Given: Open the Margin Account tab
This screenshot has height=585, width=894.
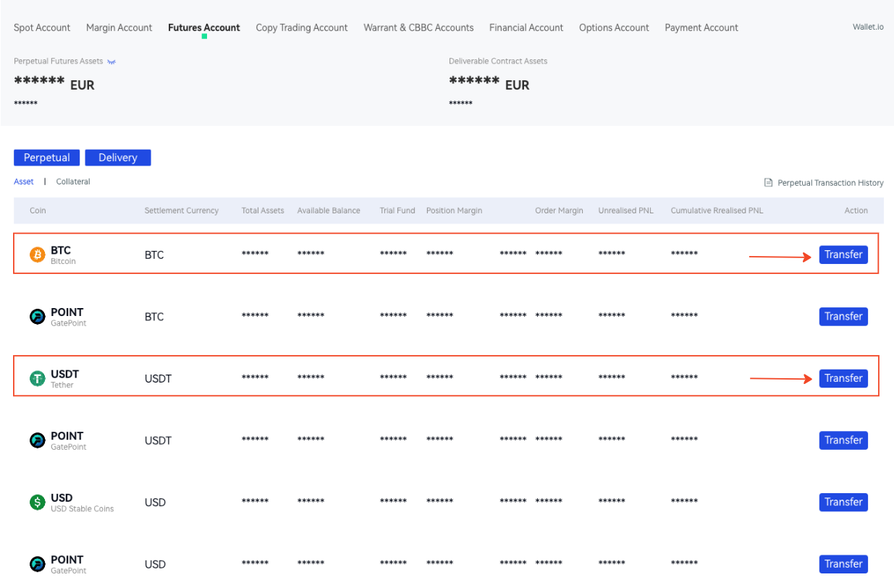Looking at the screenshot, I should 119,27.
